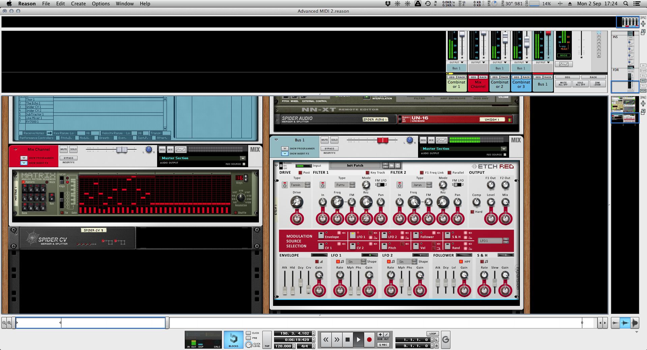Open Regroove mixer icon beside transport

click(x=445, y=340)
